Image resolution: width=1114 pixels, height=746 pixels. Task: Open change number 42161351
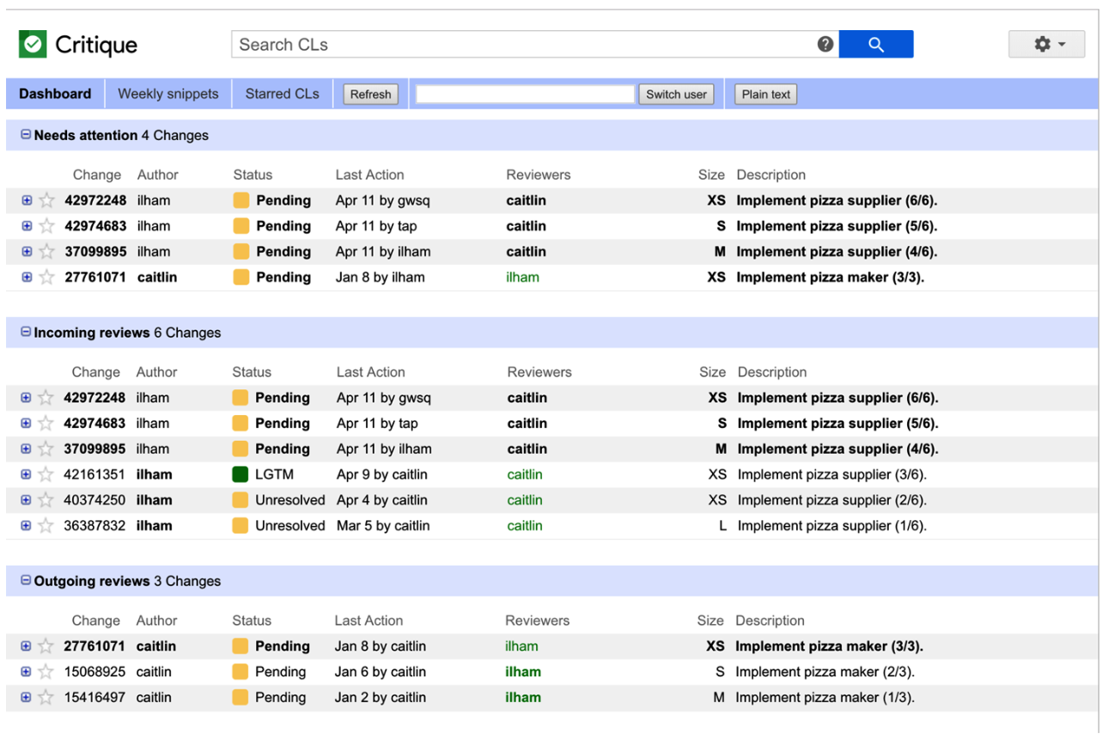click(x=94, y=474)
